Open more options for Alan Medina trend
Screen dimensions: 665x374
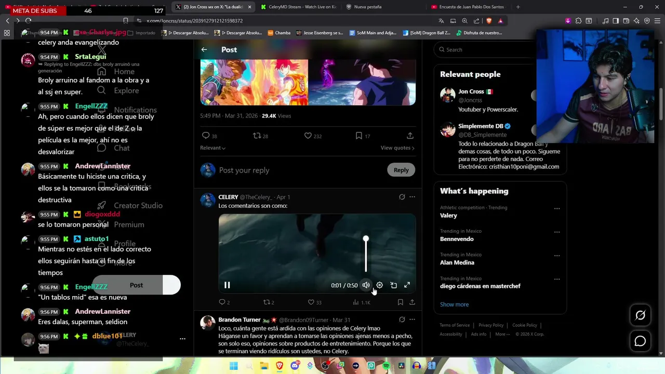click(557, 256)
